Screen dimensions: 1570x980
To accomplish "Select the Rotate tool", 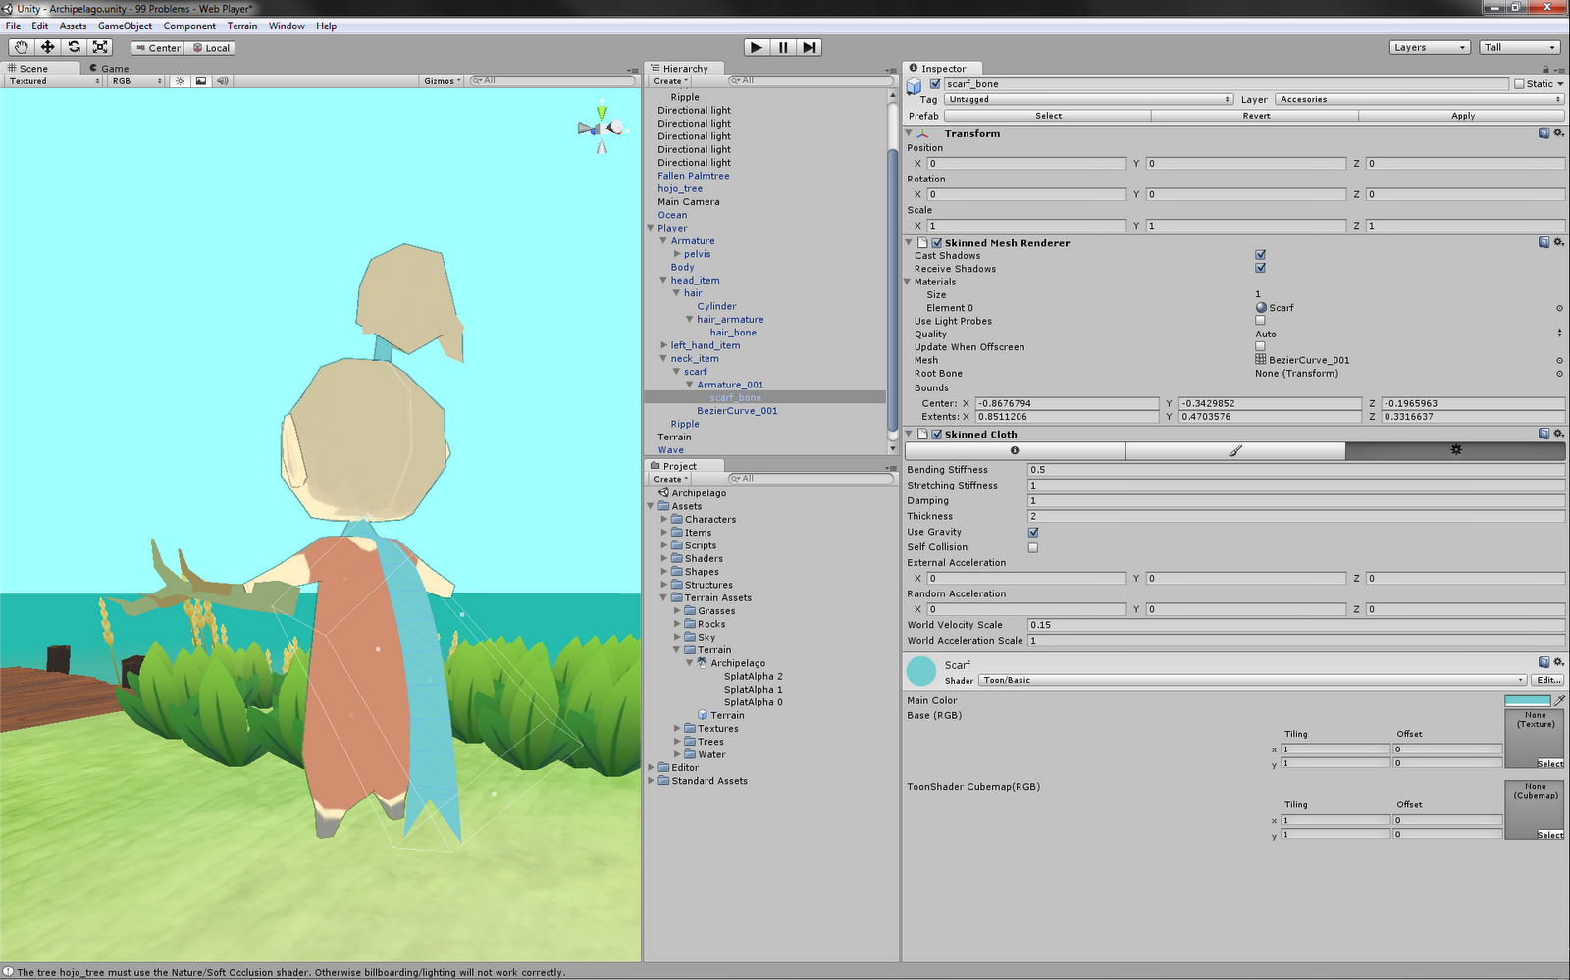I will tap(73, 47).
